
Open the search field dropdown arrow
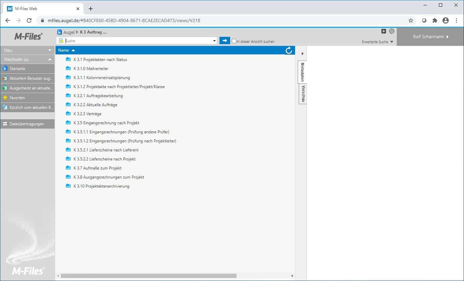click(214, 41)
